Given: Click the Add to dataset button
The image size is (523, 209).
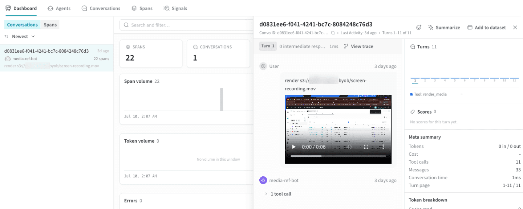Looking at the screenshot, I should (x=486, y=28).
